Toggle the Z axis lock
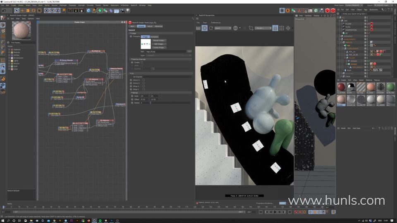The image size is (397, 223). 57,11
